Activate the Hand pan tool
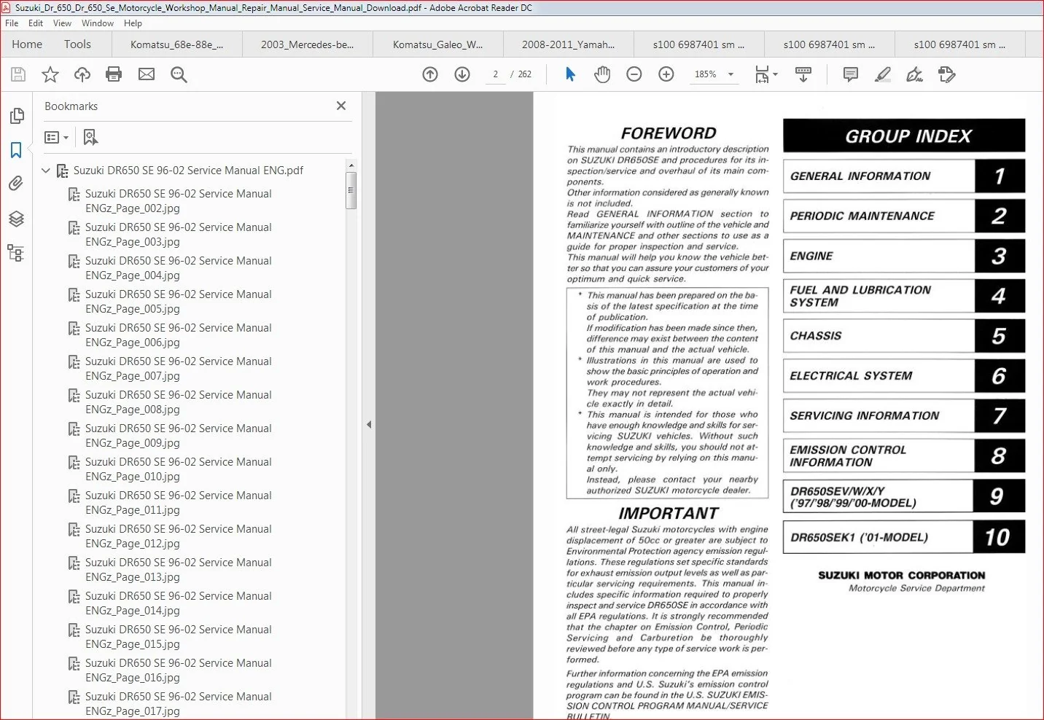 [x=602, y=74]
